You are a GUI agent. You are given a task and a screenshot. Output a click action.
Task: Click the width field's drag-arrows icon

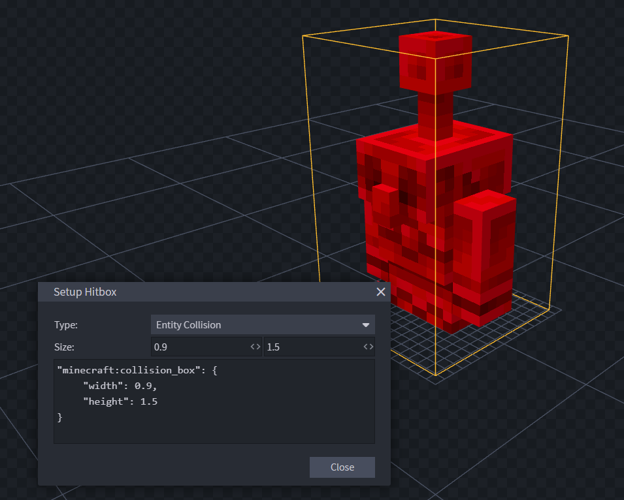255,347
